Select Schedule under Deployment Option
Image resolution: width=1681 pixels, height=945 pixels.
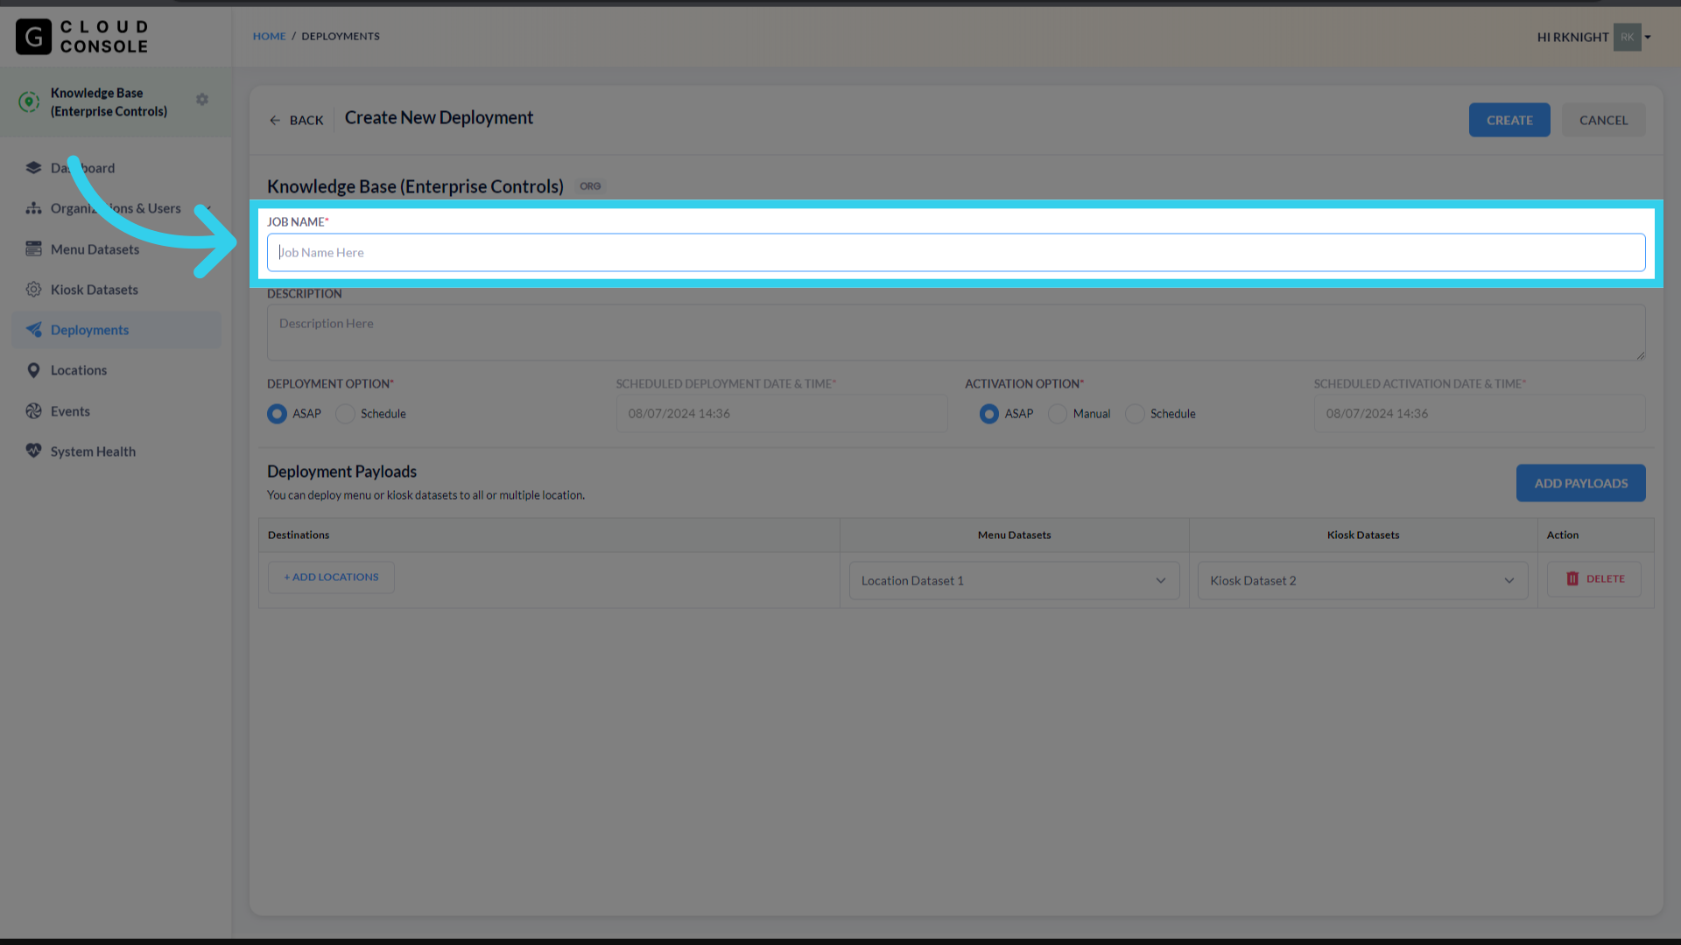click(x=346, y=414)
